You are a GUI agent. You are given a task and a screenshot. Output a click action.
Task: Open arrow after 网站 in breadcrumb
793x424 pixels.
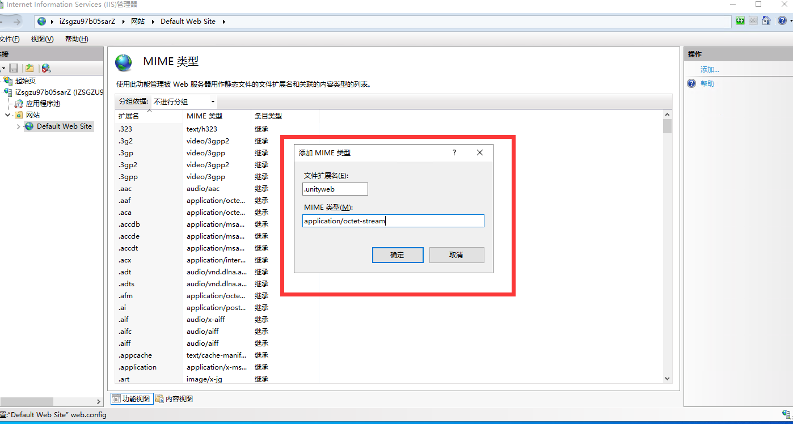tap(153, 22)
